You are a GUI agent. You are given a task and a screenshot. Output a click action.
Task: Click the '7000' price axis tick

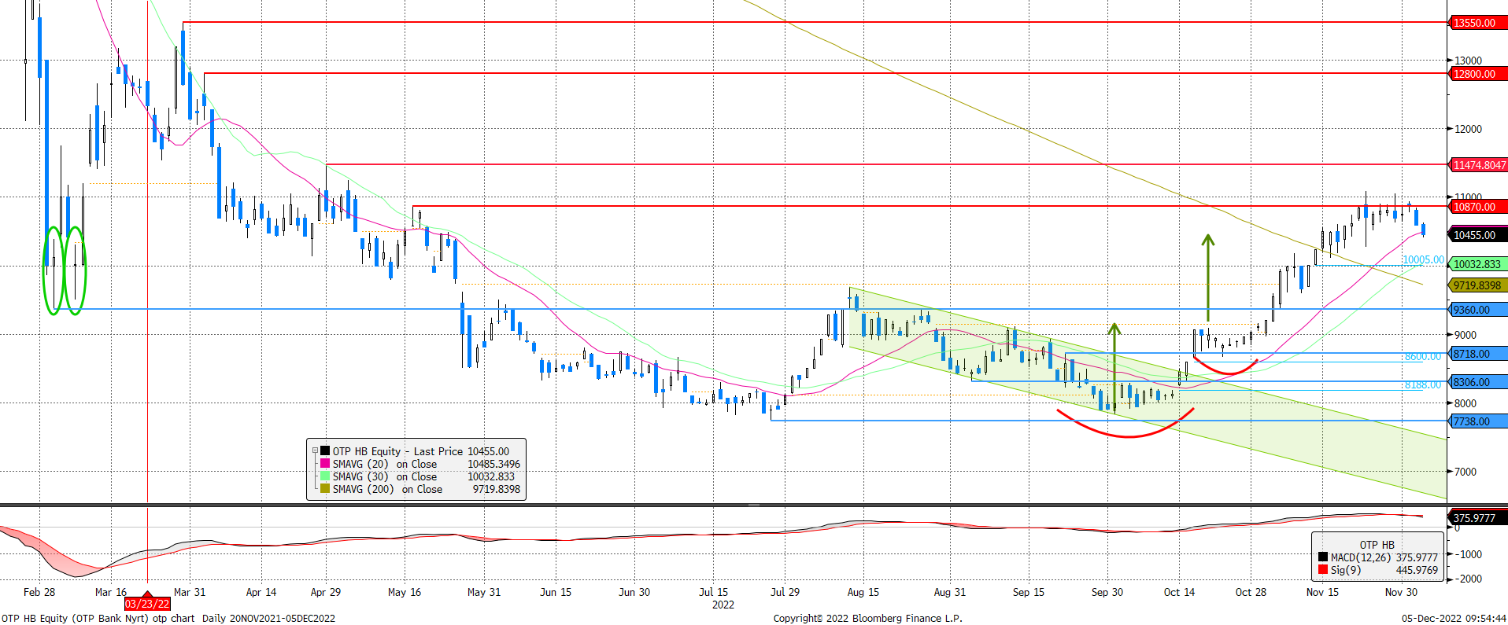coord(1465,472)
